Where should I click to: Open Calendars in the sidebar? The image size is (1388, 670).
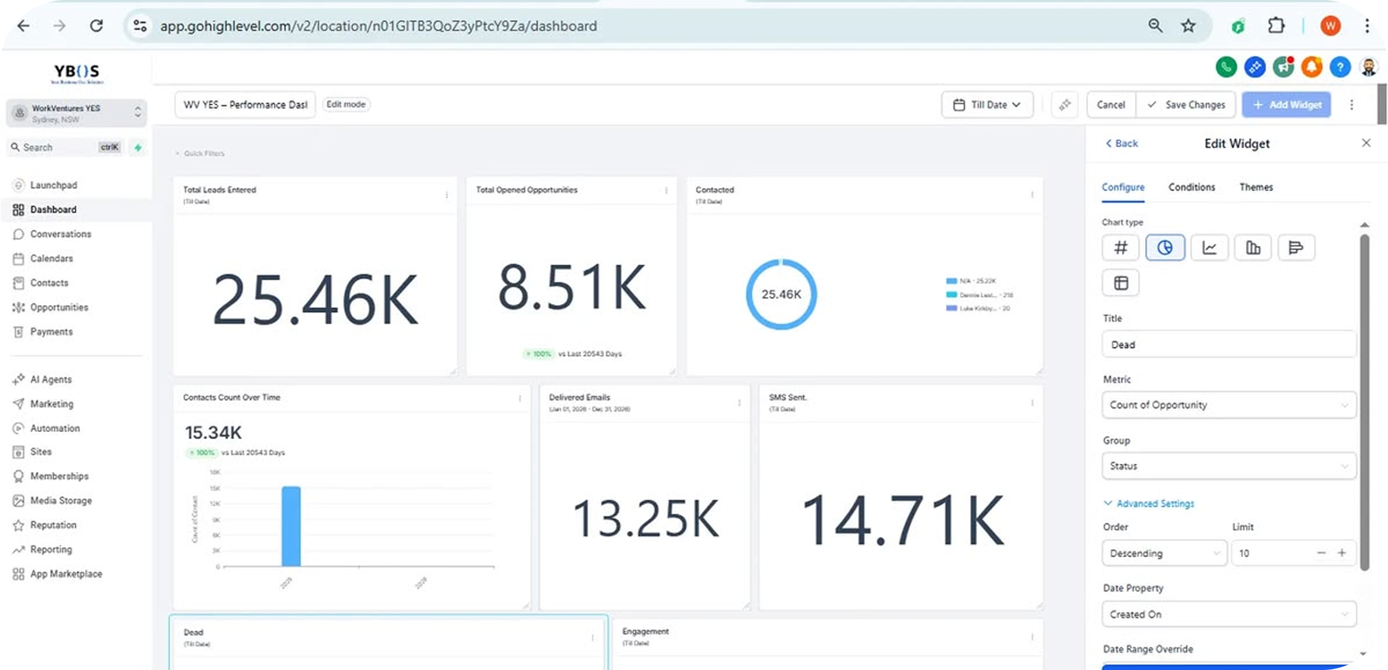point(51,258)
